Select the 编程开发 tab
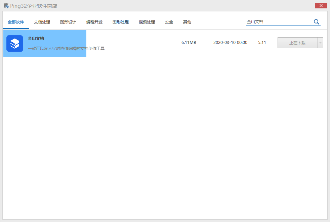Image resolution: width=330 pixels, height=222 pixels. tap(94, 22)
